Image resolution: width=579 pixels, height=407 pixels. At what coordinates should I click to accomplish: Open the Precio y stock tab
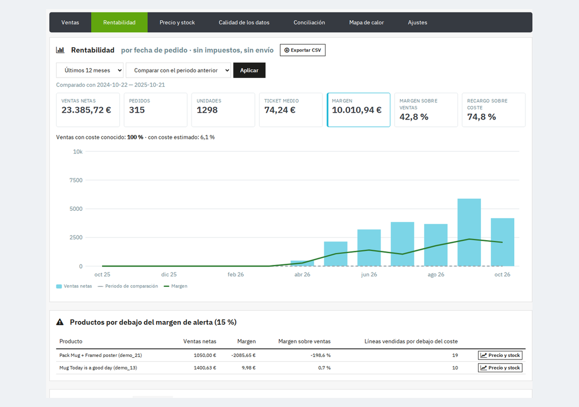(x=177, y=23)
